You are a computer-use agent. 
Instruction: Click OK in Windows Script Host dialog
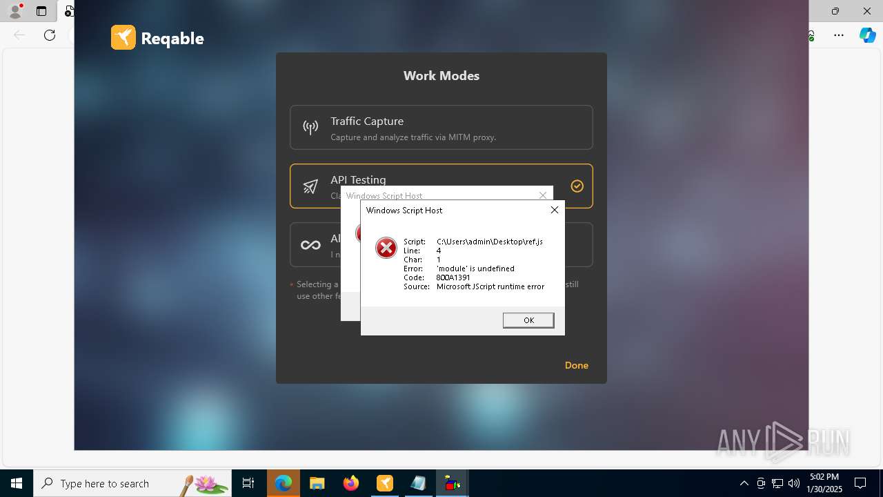(x=528, y=320)
